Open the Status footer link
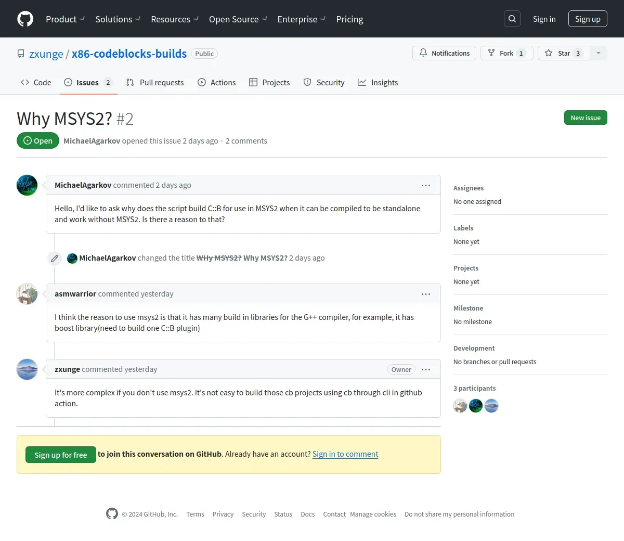This screenshot has width=624, height=541. [283, 514]
